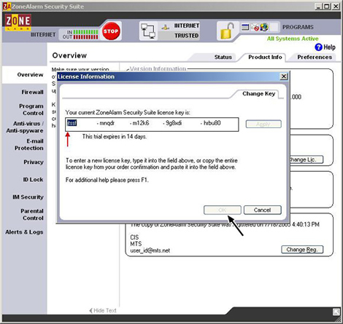This screenshot has width=343, height=324.
Task: Click Cancel in License Information dialog
Action: (x=262, y=210)
